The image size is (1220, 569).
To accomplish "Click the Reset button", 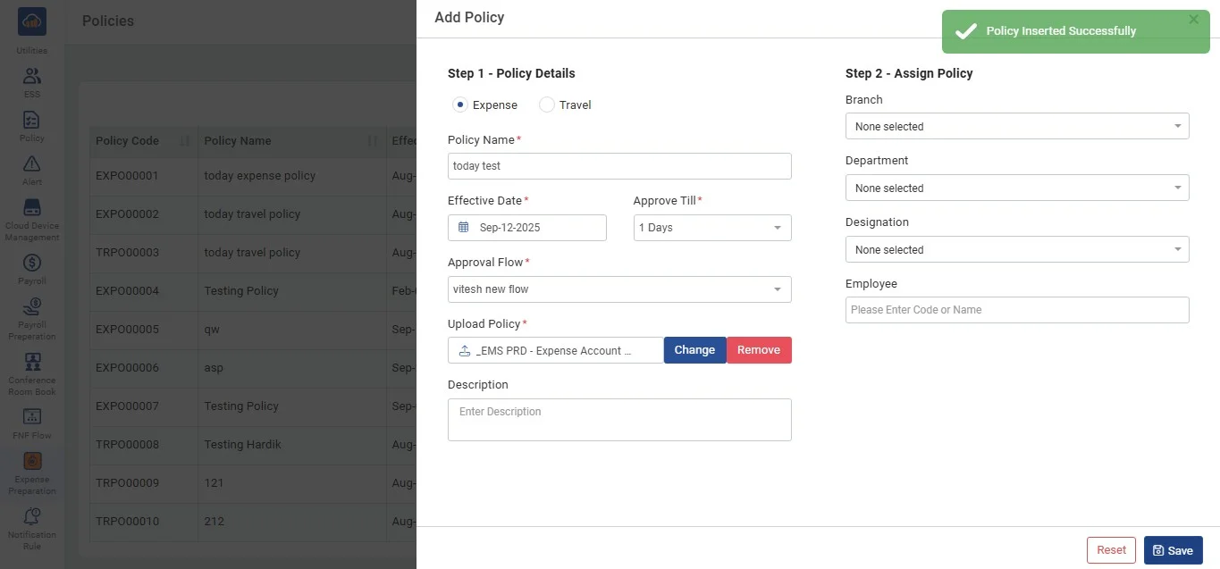I will click(1111, 550).
